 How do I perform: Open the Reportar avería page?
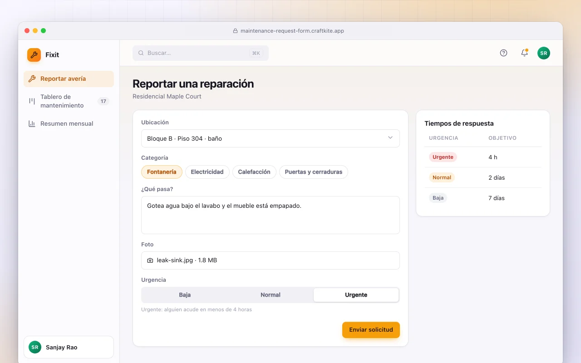coord(69,79)
